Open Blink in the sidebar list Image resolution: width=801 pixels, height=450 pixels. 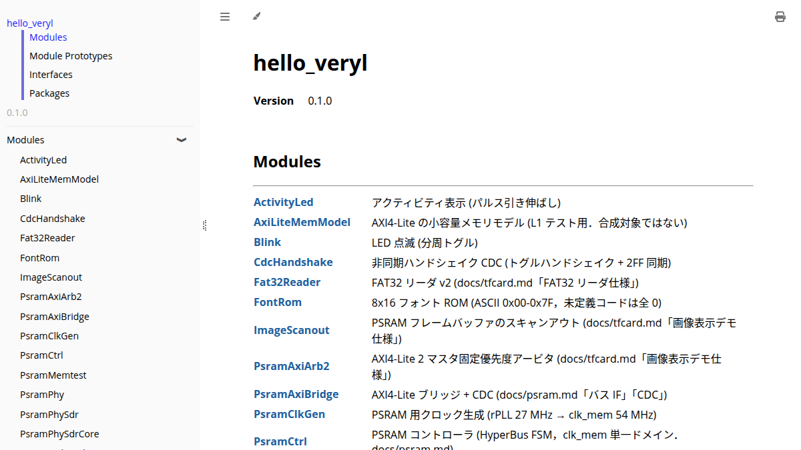(31, 199)
